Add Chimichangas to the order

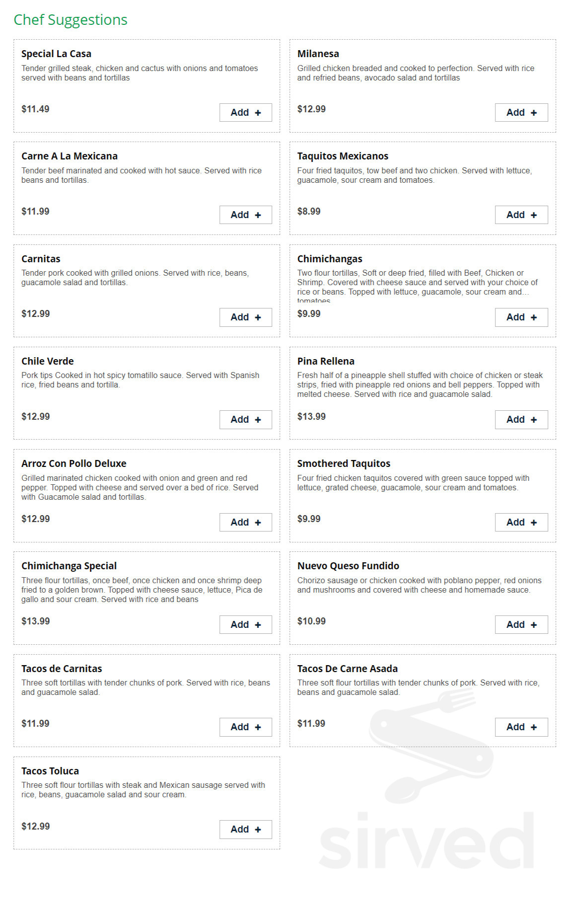(521, 317)
